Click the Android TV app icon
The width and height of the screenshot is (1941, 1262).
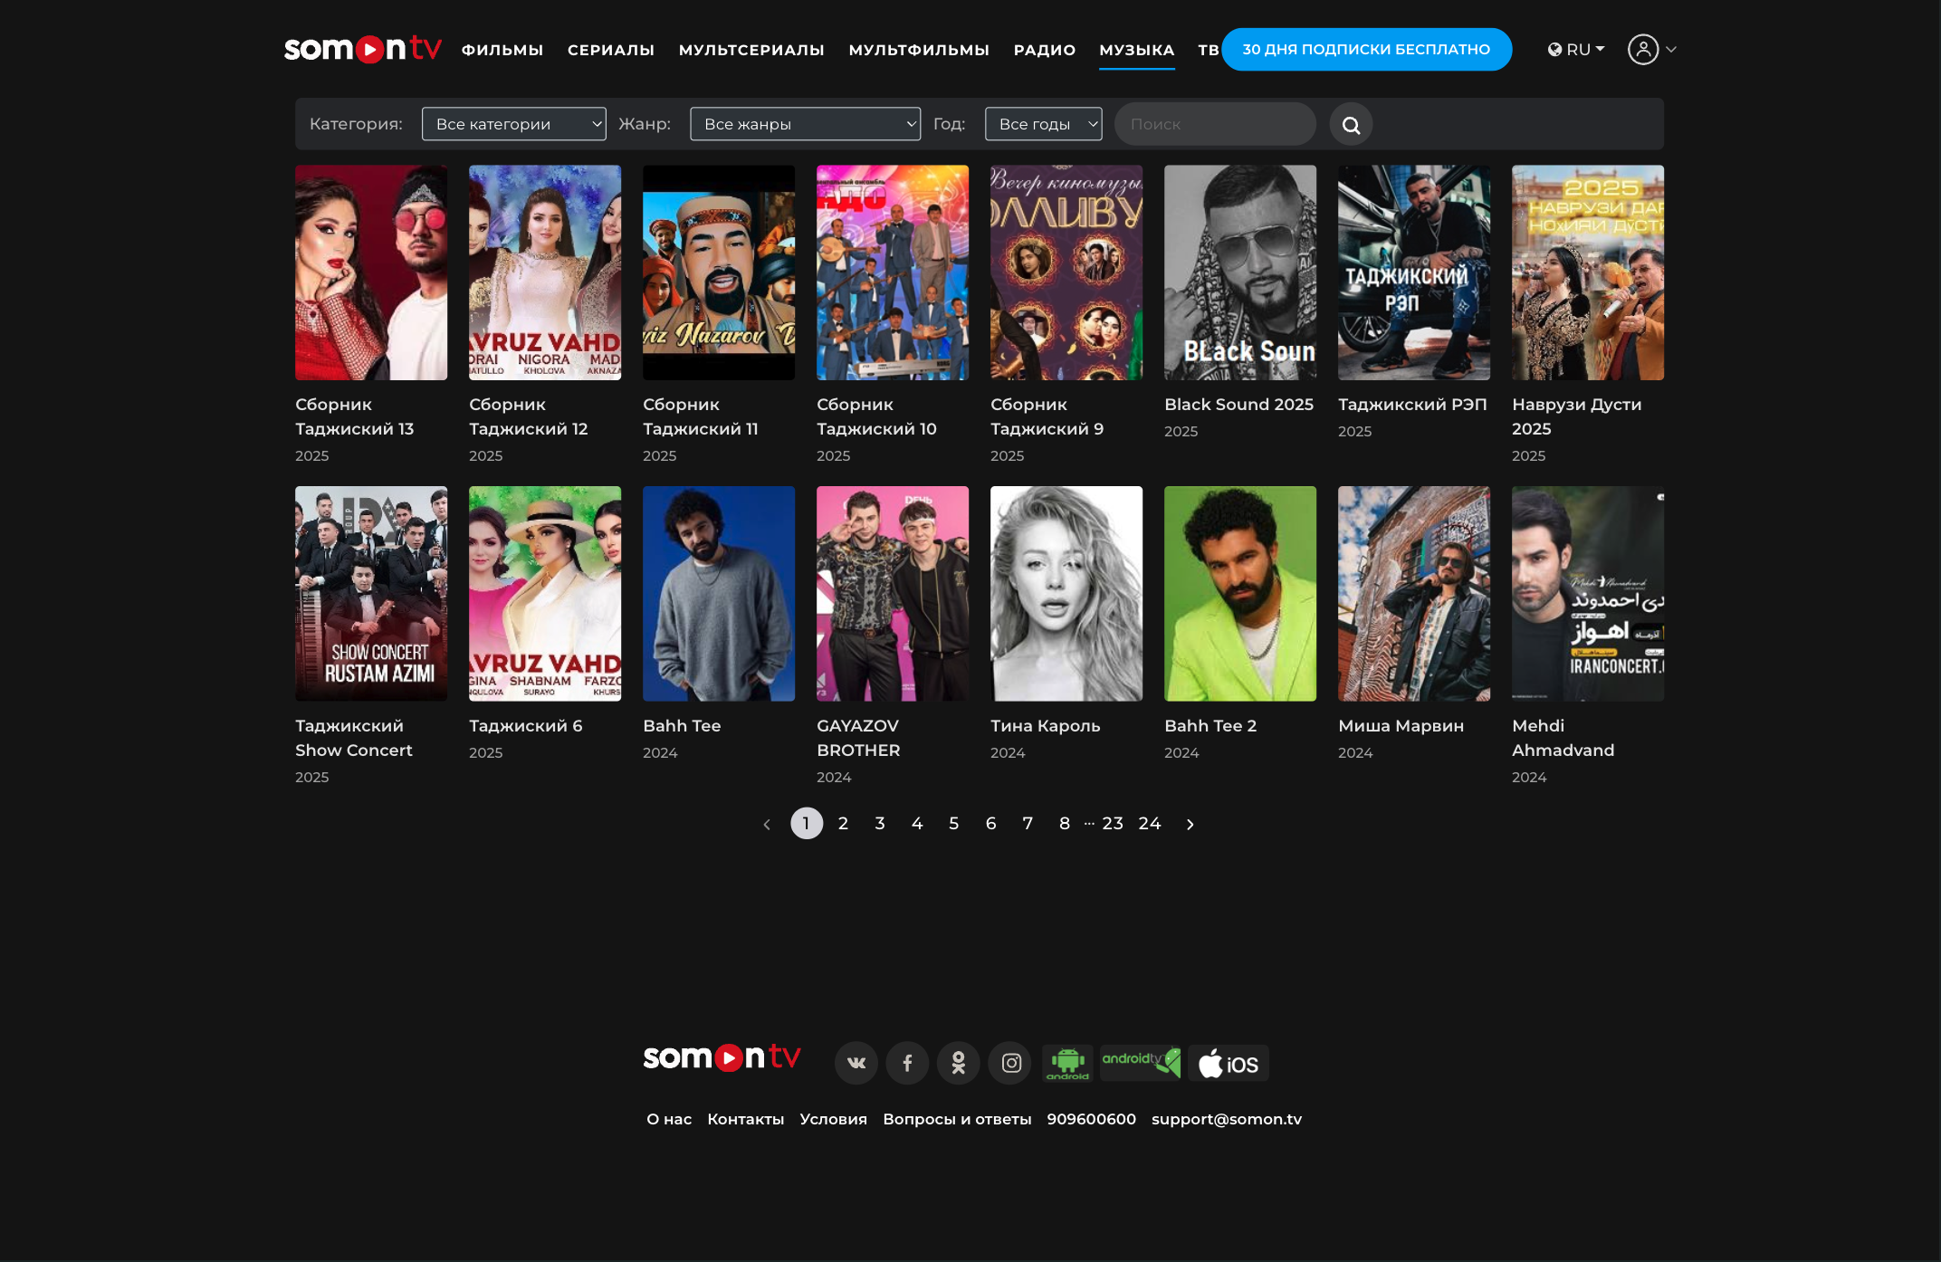[x=1141, y=1063]
